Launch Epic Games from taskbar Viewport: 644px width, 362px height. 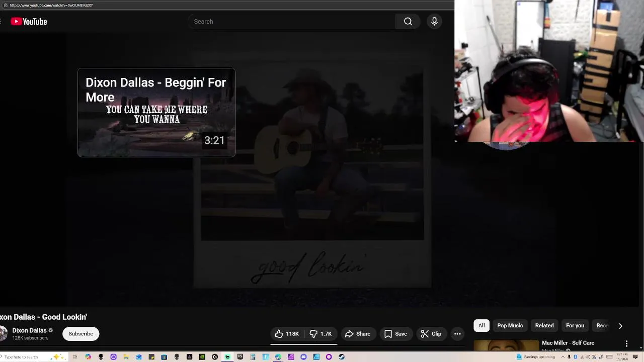pos(240,357)
